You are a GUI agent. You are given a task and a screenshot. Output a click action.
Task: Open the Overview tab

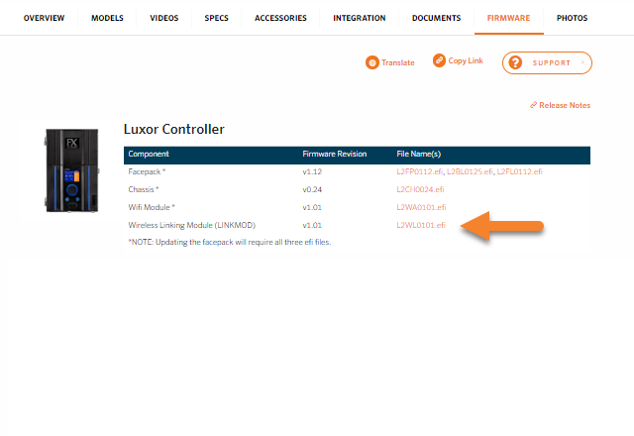[44, 18]
